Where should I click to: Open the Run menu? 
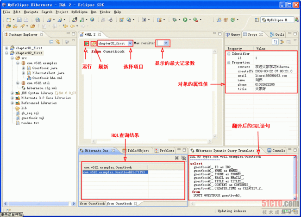click(94, 12)
